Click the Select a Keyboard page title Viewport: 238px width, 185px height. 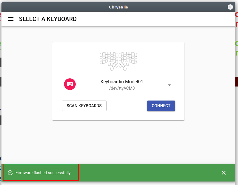pyautogui.click(x=48, y=19)
